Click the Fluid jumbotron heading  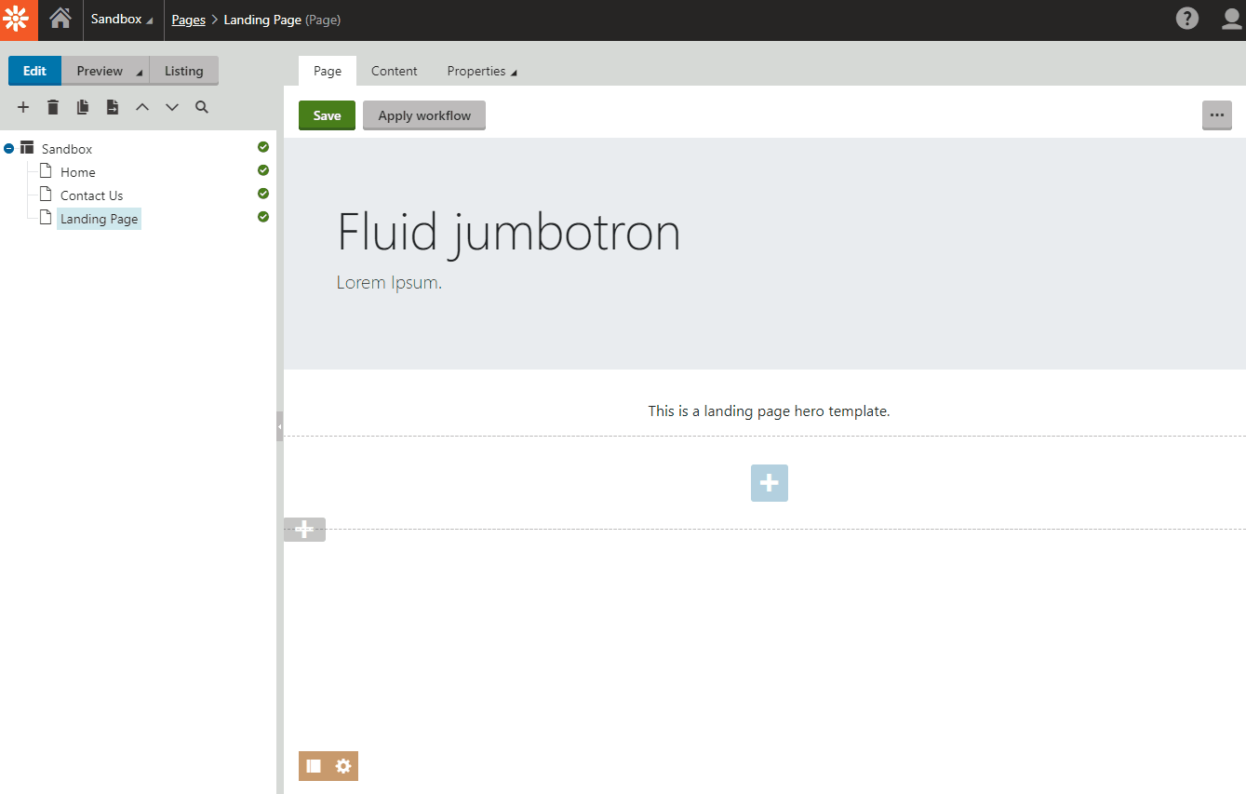coord(508,232)
